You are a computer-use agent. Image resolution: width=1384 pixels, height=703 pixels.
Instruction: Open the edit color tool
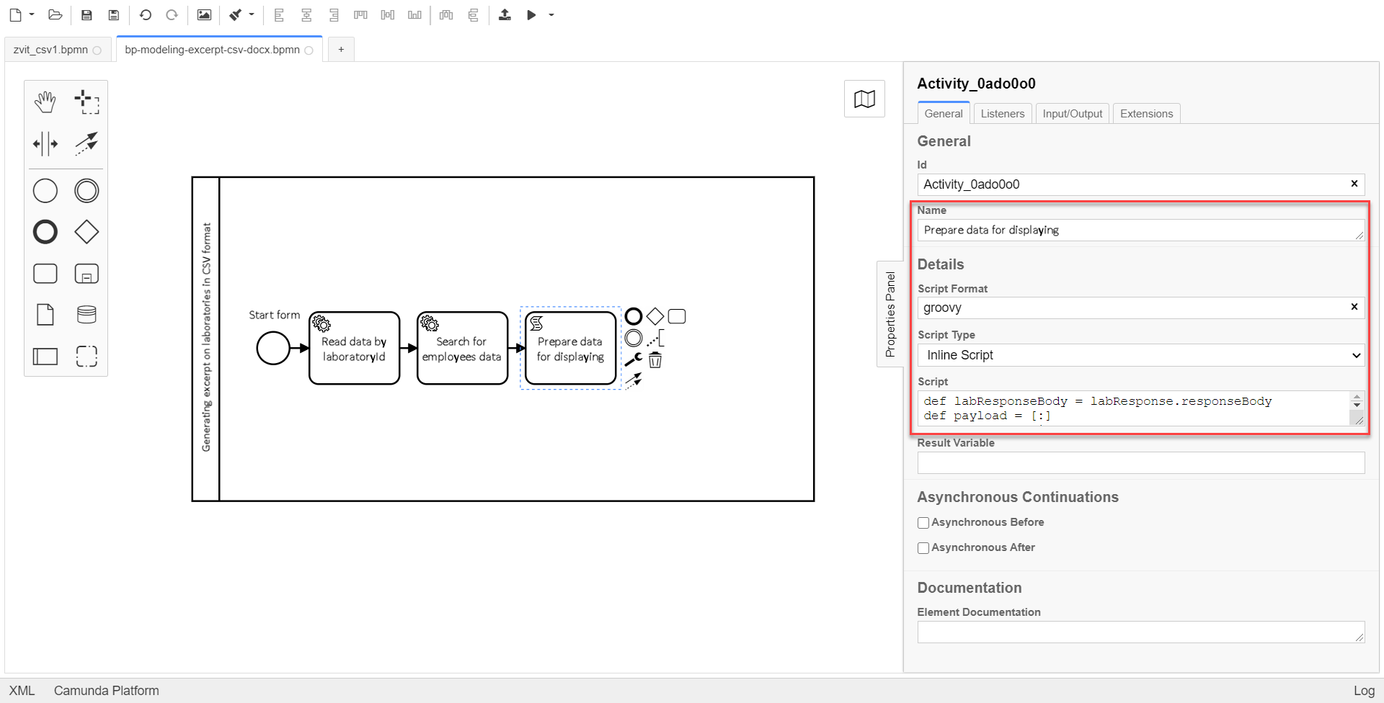click(x=236, y=14)
